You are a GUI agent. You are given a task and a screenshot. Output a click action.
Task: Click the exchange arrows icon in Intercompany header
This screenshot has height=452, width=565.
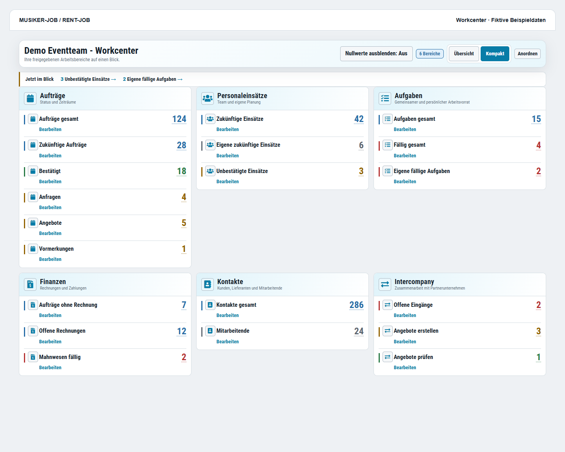385,284
